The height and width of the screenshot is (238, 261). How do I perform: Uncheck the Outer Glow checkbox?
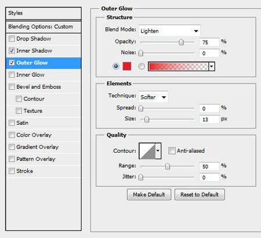click(x=12, y=63)
